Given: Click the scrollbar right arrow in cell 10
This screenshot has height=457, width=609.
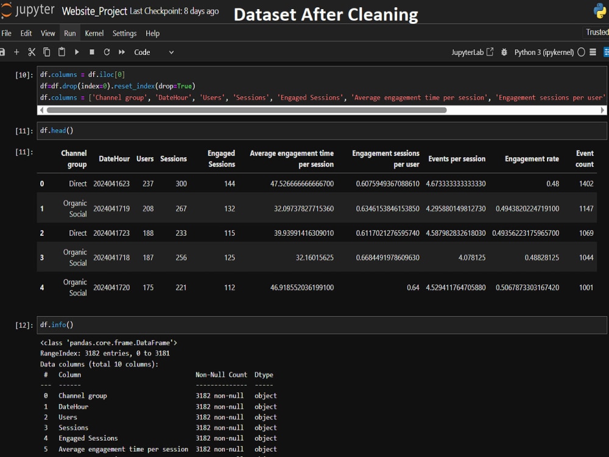Looking at the screenshot, I should click(602, 110).
